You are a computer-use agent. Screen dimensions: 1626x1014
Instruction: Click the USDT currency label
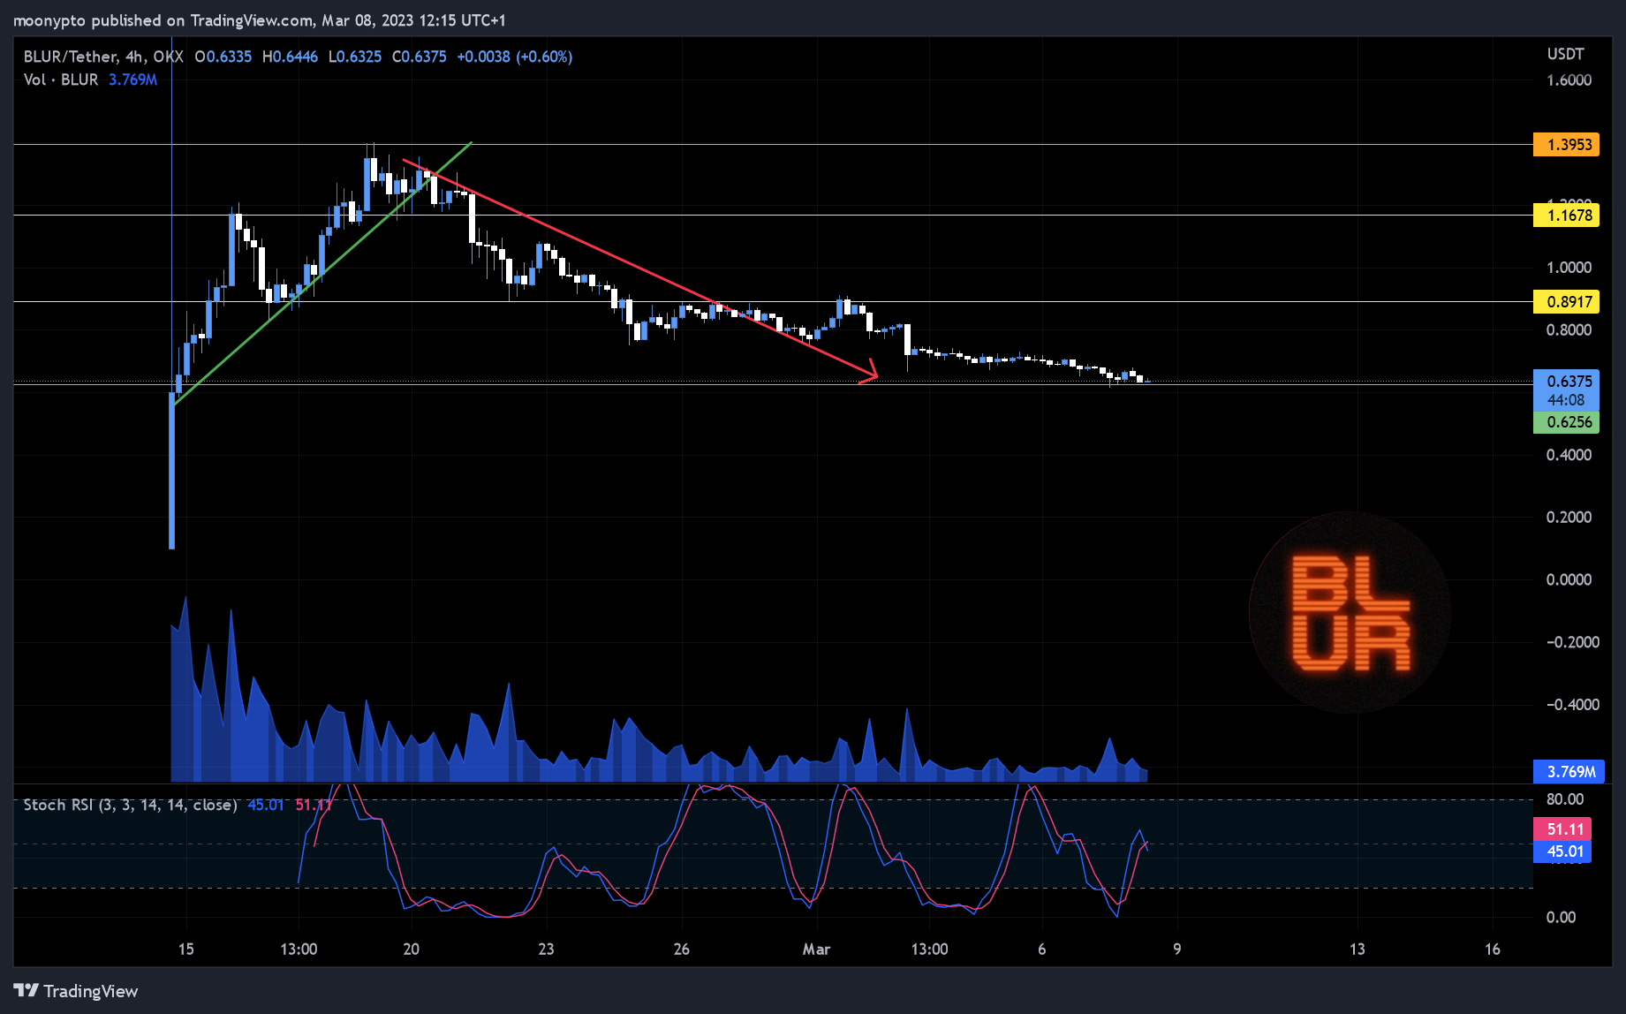tap(1565, 54)
